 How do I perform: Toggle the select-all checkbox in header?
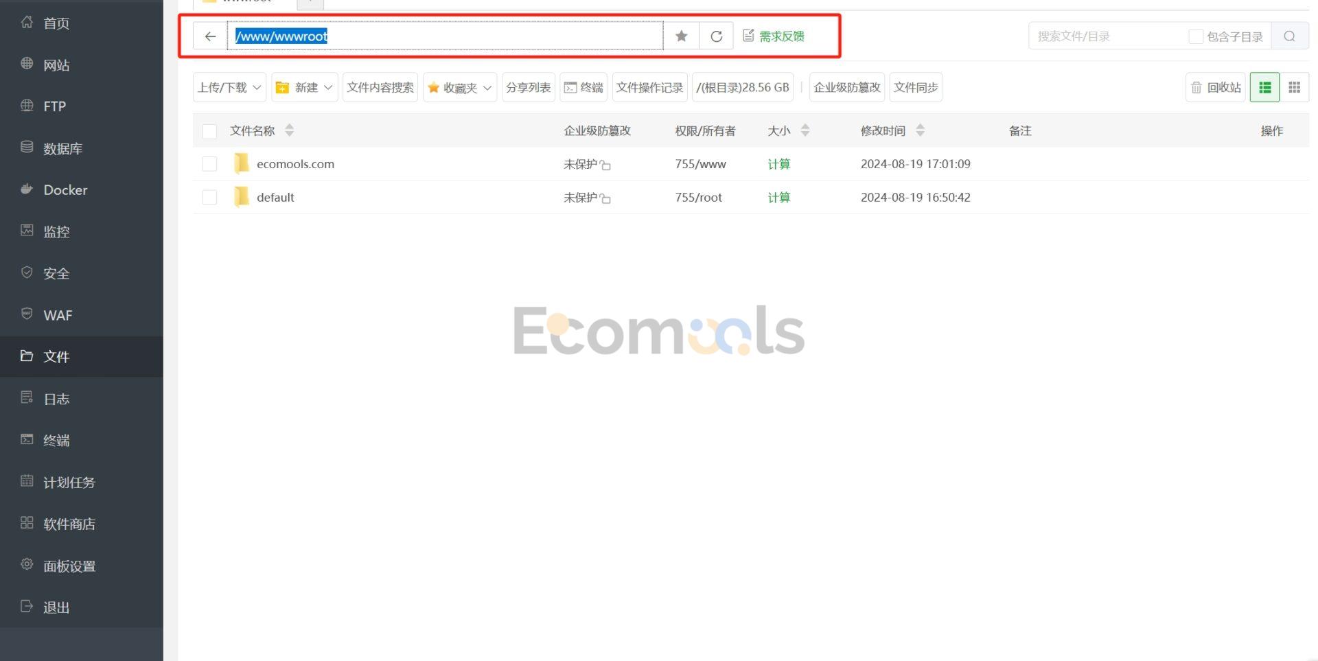(x=210, y=131)
